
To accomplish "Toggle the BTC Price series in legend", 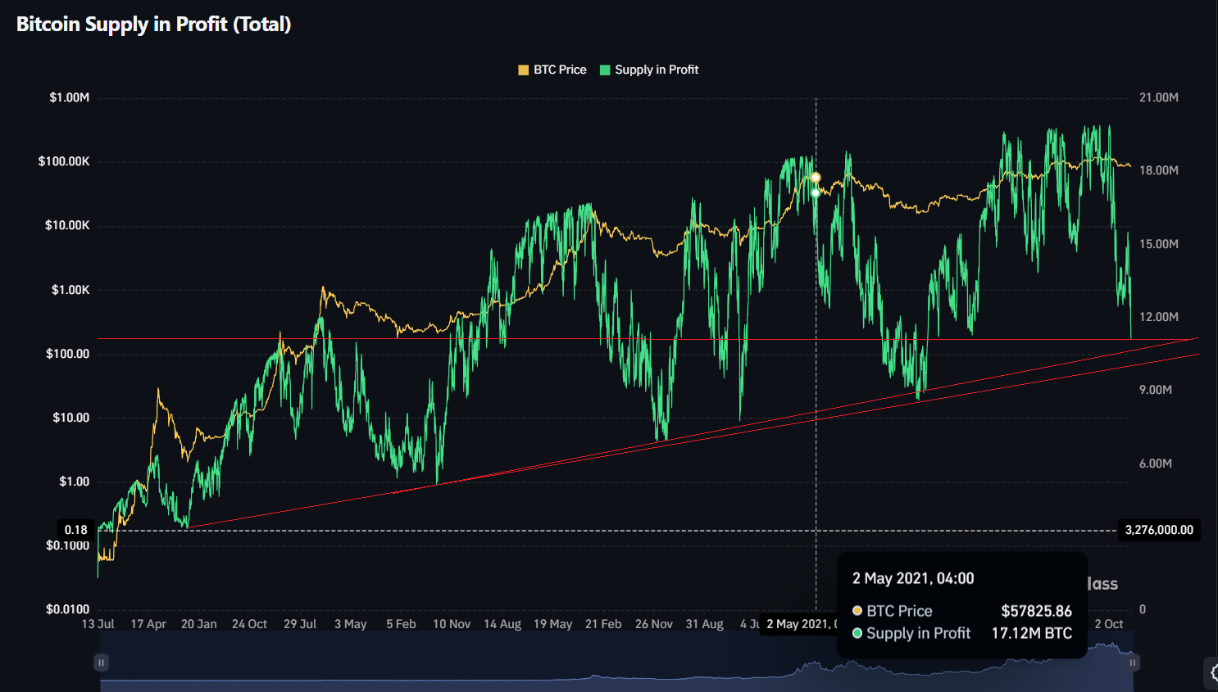I will coord(560,70).
